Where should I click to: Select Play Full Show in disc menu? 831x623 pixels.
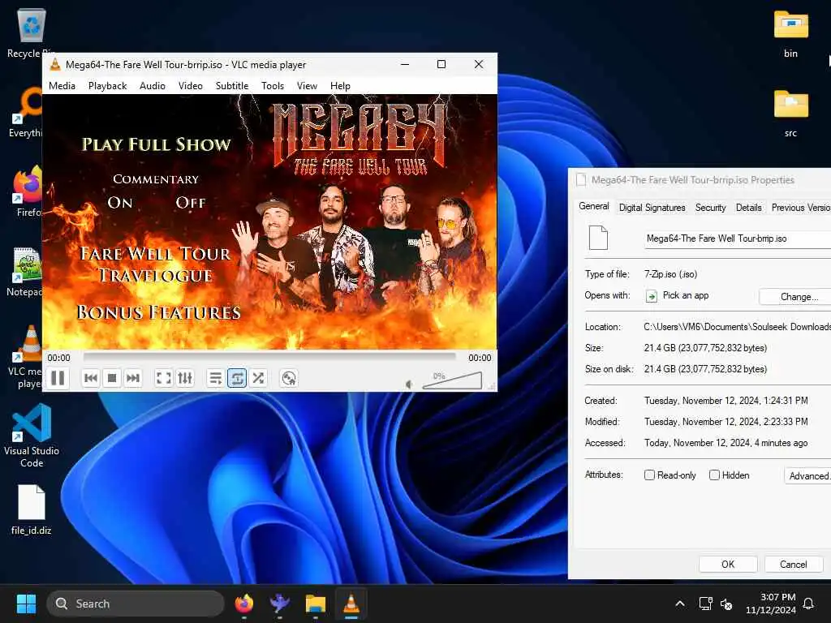coord(157,144)
